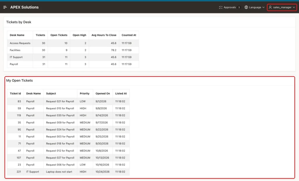Select ticket id 221
Screen dimensions: 299x181
click(x=19, y=172)
